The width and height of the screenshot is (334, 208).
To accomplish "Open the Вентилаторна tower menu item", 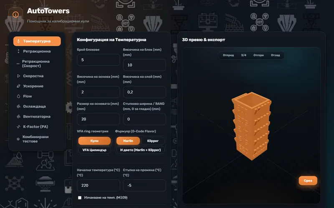I will pos(37,116).
